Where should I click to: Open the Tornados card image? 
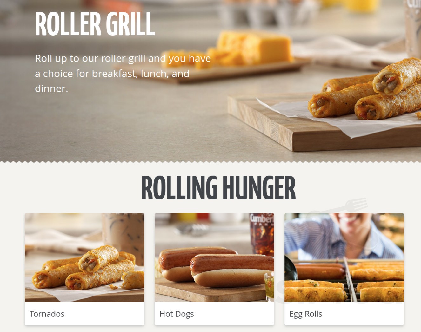coord(84,257)
